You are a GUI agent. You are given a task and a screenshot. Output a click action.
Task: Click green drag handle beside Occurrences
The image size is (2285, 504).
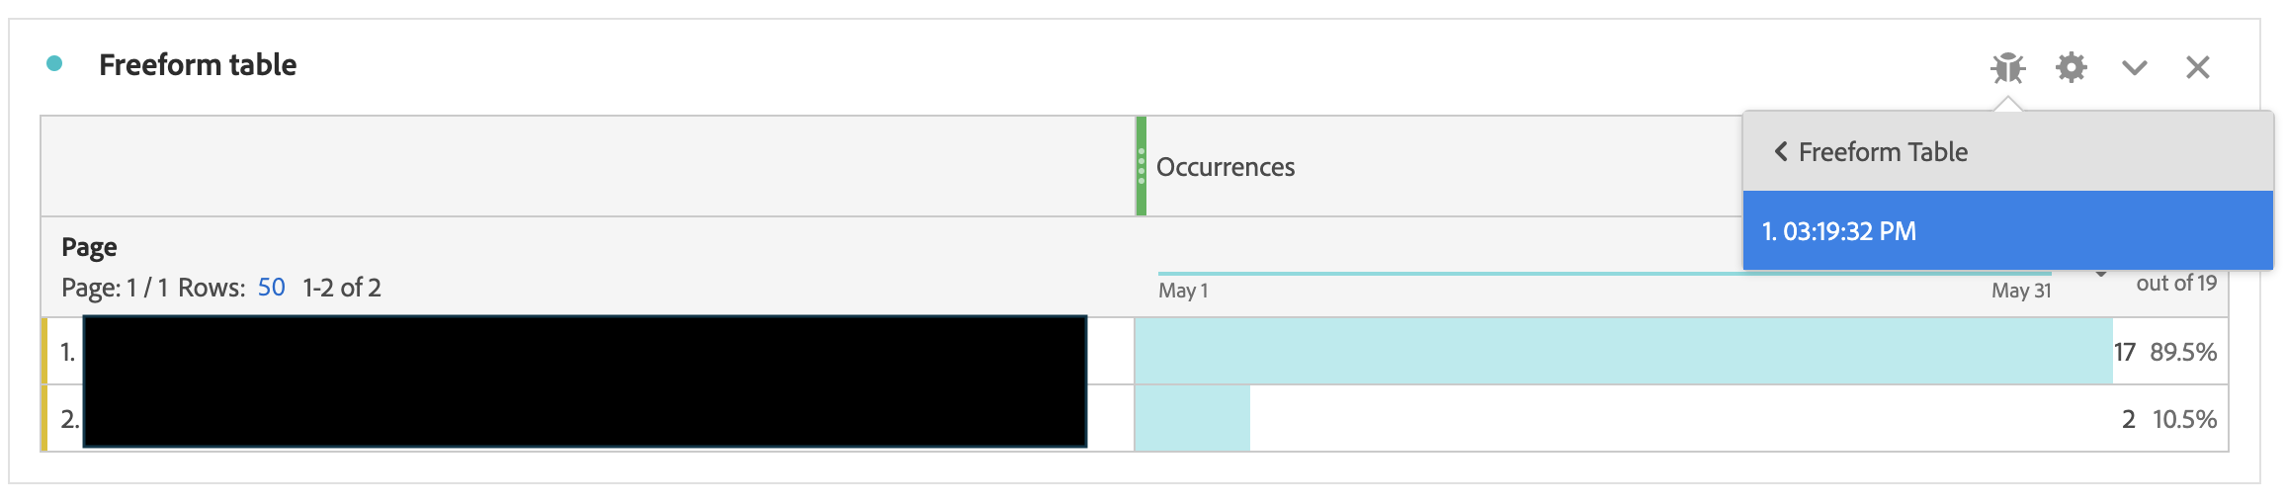(x=1141, y=166)
